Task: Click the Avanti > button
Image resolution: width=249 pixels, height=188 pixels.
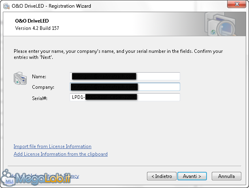Action: click(x=192, y=176)
